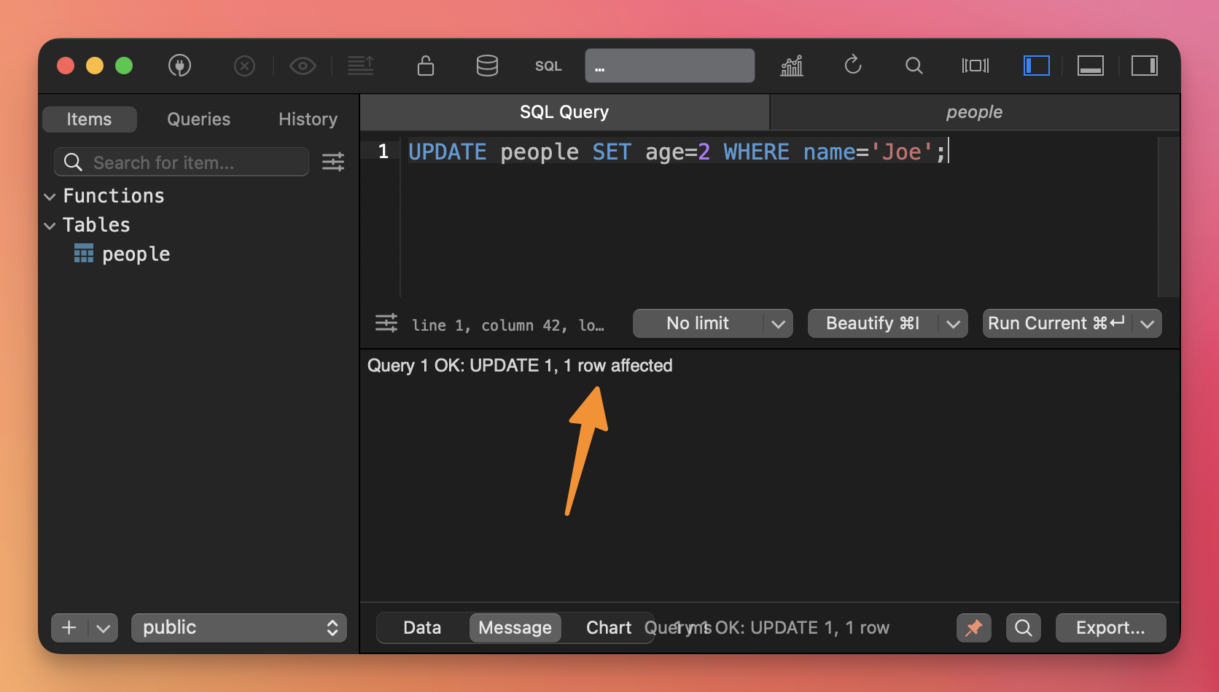Pin the result with the pin icon
Image resolution: width=1219 pixels, height=692 pixels.
coord(973,628)
